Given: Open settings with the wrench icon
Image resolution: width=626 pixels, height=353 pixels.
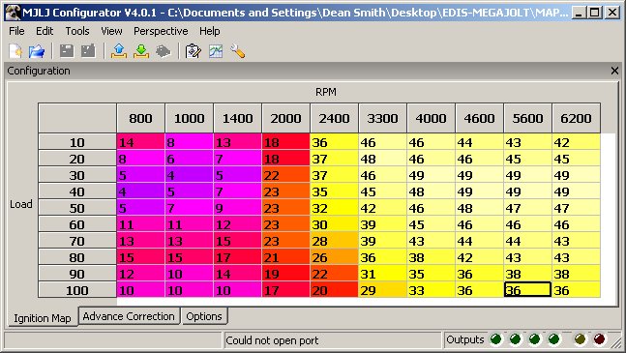Looking at the screenshot, I should click(238, 51).
